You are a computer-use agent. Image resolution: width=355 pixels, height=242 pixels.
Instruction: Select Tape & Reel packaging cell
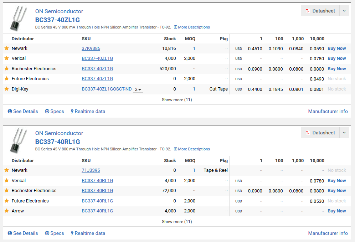pos(216,170)
